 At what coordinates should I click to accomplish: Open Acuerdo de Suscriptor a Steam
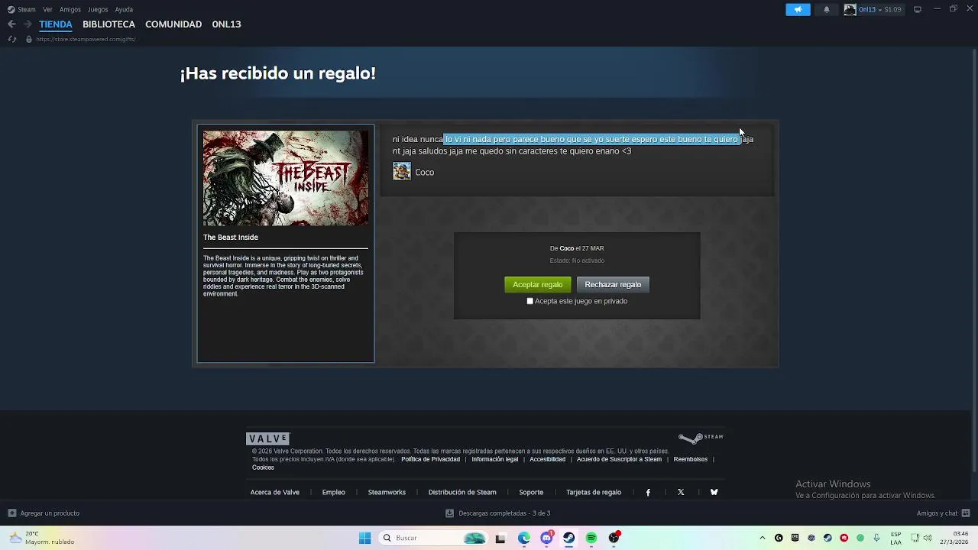click(x=619, y=459)
